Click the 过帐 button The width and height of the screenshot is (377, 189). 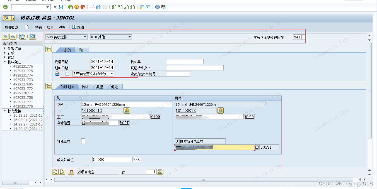tap(62, 27)
